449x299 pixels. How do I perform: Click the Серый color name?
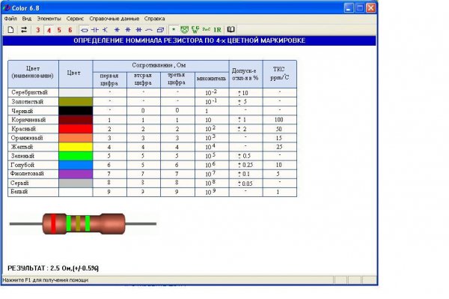pos(19,183)
